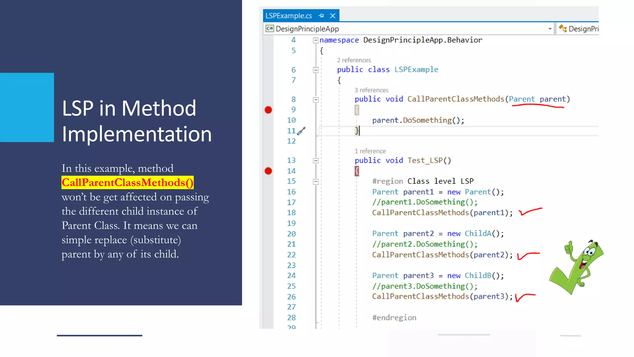Screen dimensions: 634x357
Task: Collapse the LSPExample class at line 6
Action: click(x=315, y=70)
